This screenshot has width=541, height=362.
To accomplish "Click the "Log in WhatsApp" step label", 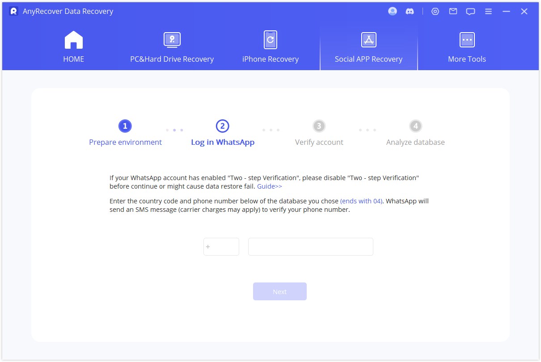I will (223, 142).
